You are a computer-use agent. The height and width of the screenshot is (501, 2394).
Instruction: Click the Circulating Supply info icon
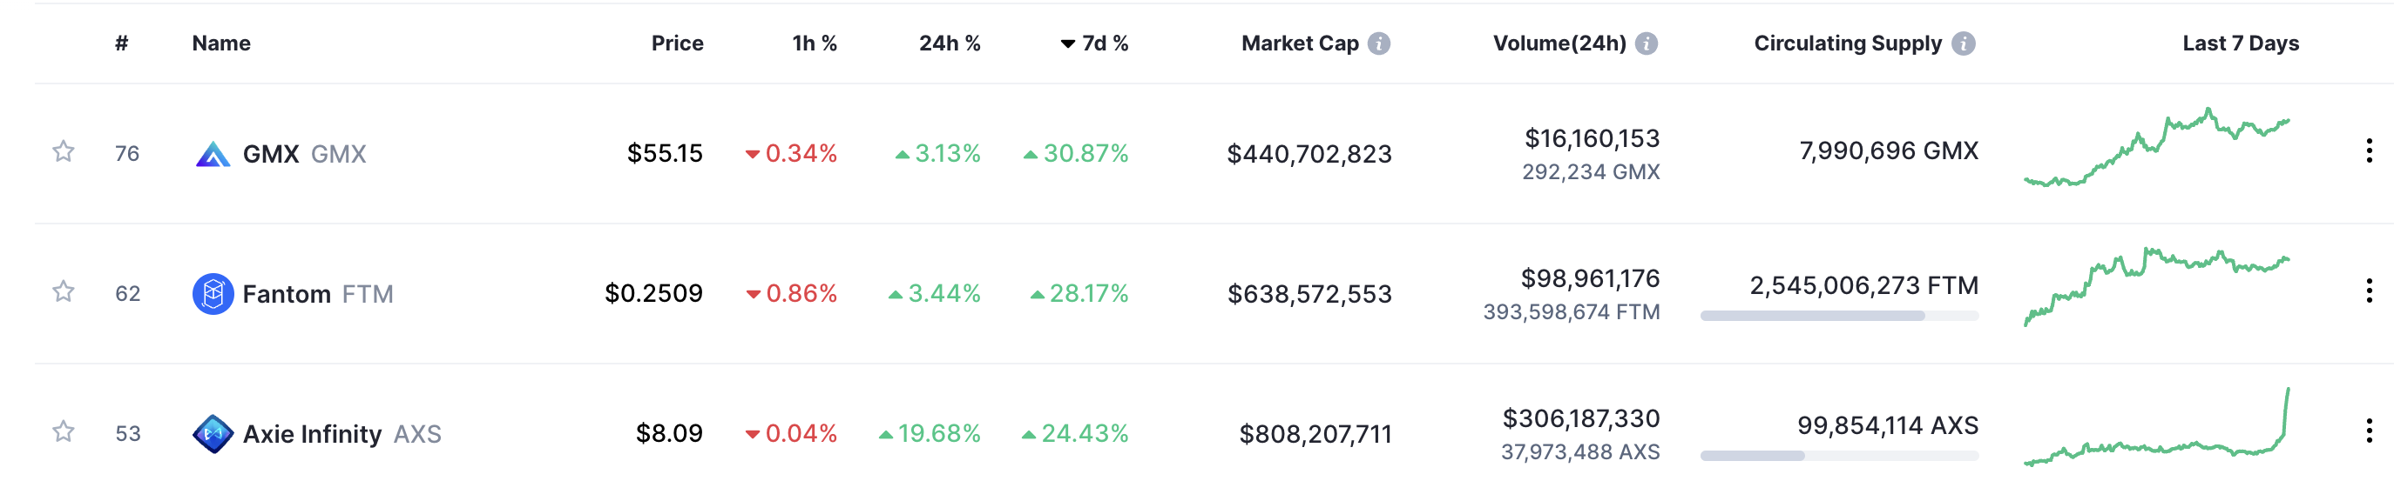[1963, 43]
